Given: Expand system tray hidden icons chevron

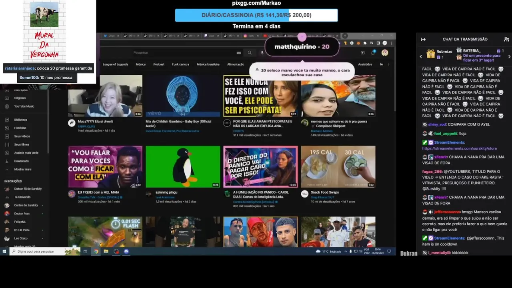Looking at the screenshot, I should point(345,251).
